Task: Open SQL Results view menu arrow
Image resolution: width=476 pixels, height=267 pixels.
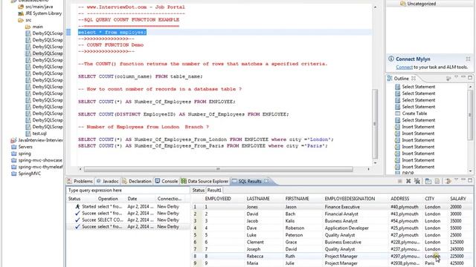Action: (x=456, y=180)
